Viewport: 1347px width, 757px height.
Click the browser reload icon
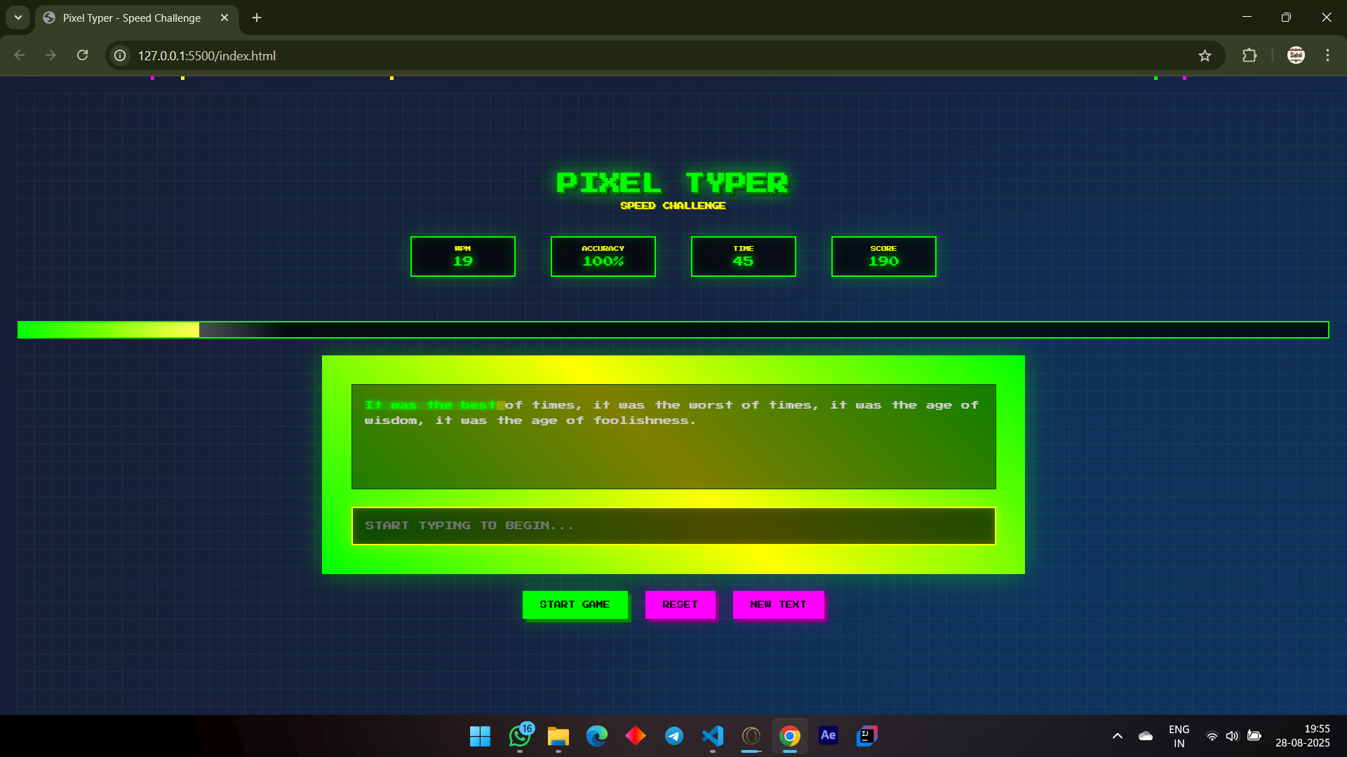pyautogui.click(x=82, y=55)
